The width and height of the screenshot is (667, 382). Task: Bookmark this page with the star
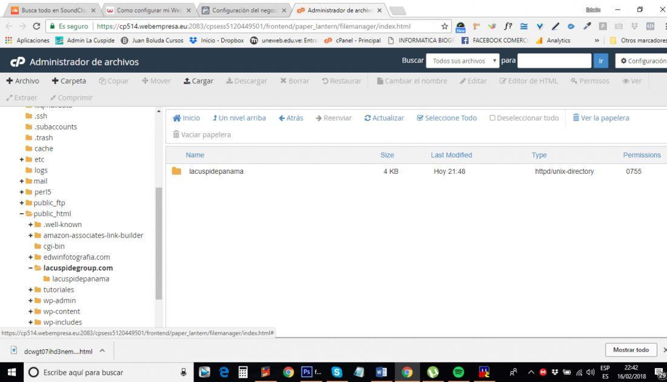pos(444,27)
